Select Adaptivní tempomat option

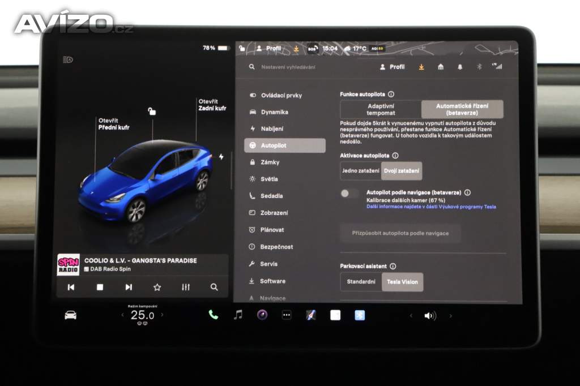381,109
